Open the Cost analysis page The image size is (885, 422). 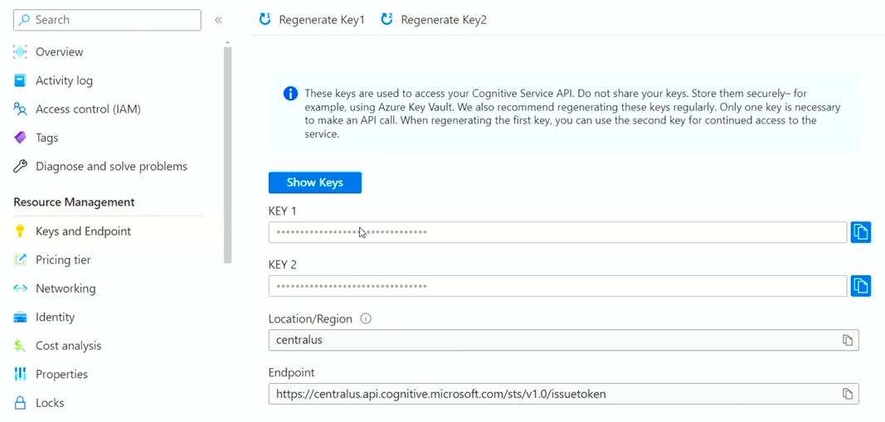click(68, 346)
